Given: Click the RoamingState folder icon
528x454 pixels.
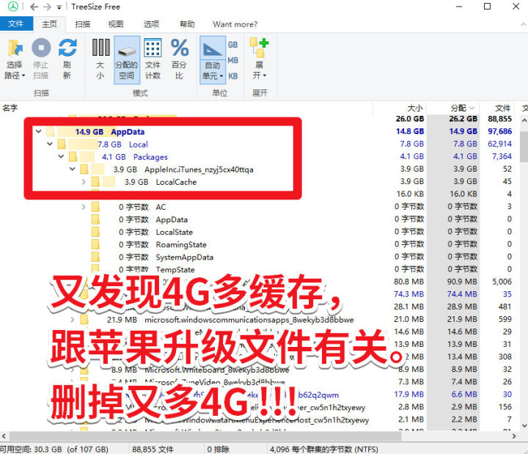Looking at the screenshot, I should (95, 244).
